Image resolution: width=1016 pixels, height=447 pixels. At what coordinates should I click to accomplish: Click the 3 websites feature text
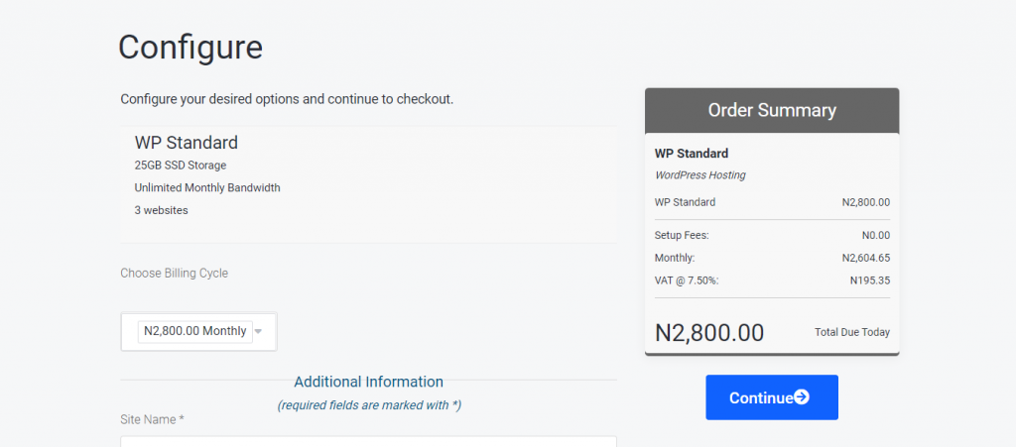[162, 210]
